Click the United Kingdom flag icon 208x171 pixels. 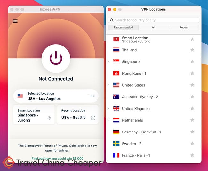point(116,108)
